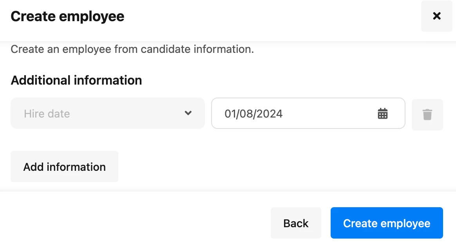Click the empty area inside the date box

click(329, 114)
